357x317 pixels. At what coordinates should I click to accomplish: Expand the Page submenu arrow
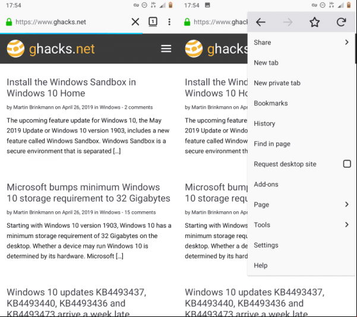347,204
